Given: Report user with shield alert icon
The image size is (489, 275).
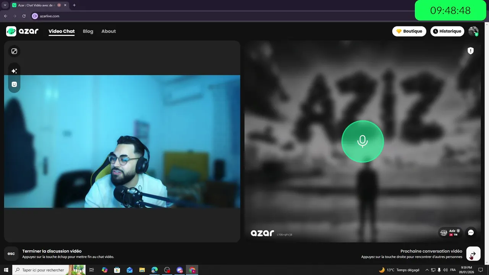Looking at the screenshot, I should [471, 51].
